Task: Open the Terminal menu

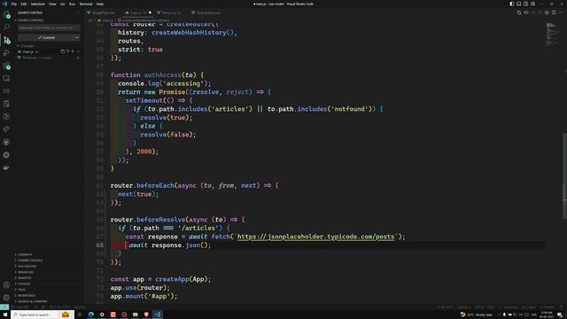Action: (86, 4)
